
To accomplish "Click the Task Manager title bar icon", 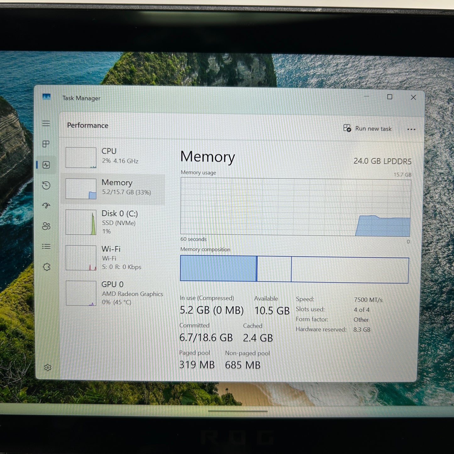I will [x=46, y=97].
